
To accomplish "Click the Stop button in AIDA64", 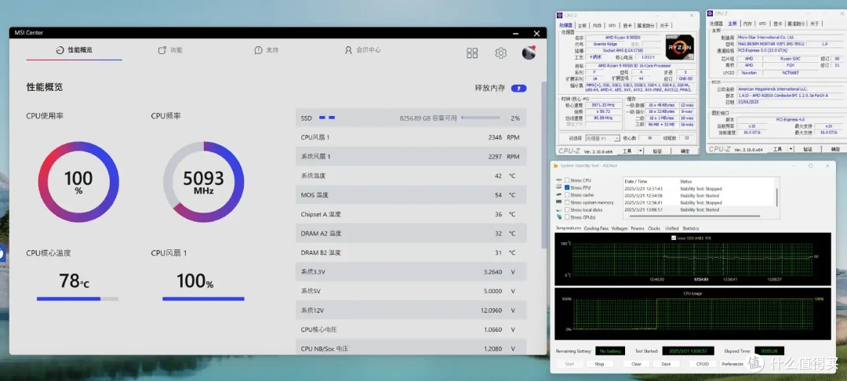I will 600,364.
